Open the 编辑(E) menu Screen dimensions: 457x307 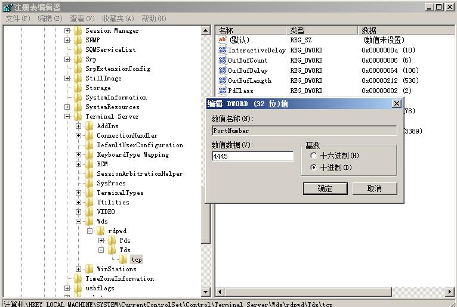click(x=50, y=18)
